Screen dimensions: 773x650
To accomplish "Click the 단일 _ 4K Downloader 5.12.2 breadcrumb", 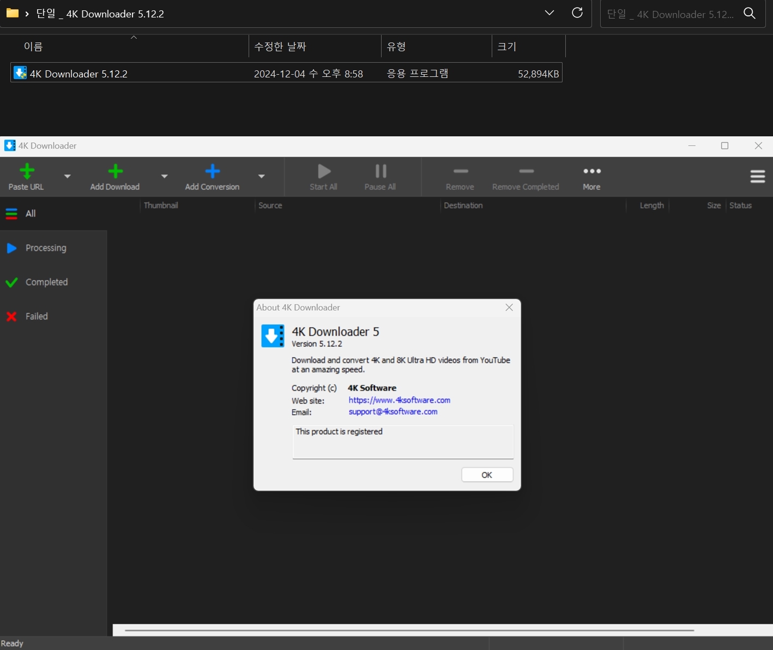I will (x=100, y=14).
